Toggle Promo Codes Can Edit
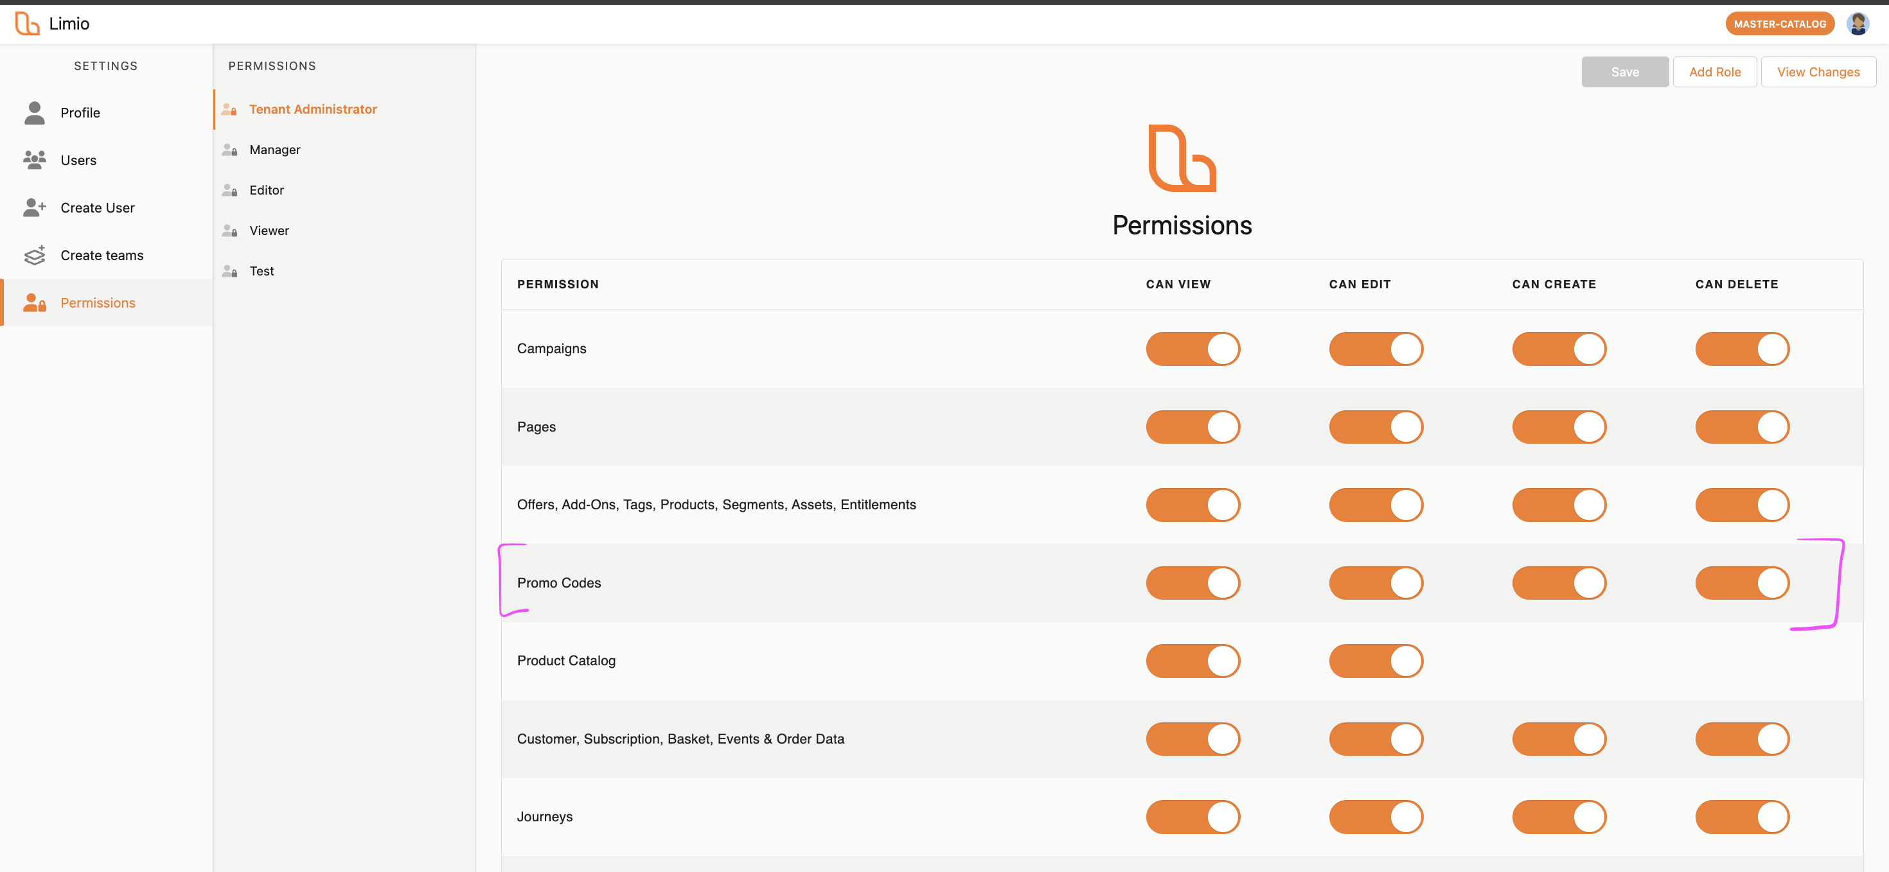The width and height of the screenshot is (1889, 872). [1376, 582]
